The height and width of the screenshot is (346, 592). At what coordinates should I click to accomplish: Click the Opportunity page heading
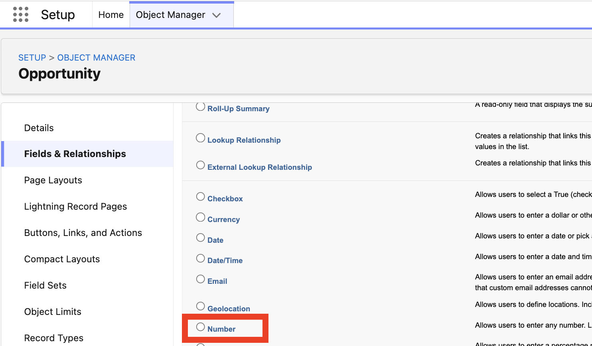(x=59, y=74)
